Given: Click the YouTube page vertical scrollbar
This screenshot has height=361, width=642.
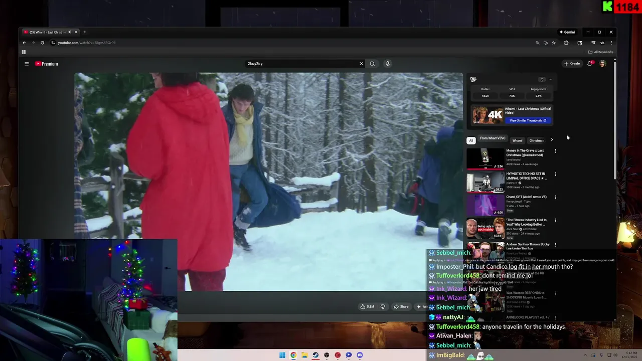Looking at the screenshot, I should click(x=615, y=120).
